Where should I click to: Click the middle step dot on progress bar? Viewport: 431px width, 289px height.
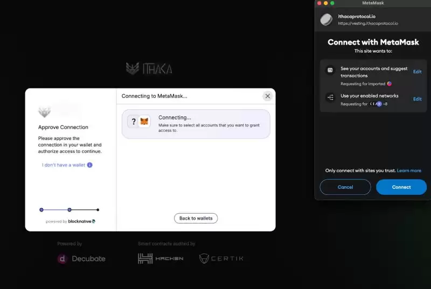click(x=69, y=210)
